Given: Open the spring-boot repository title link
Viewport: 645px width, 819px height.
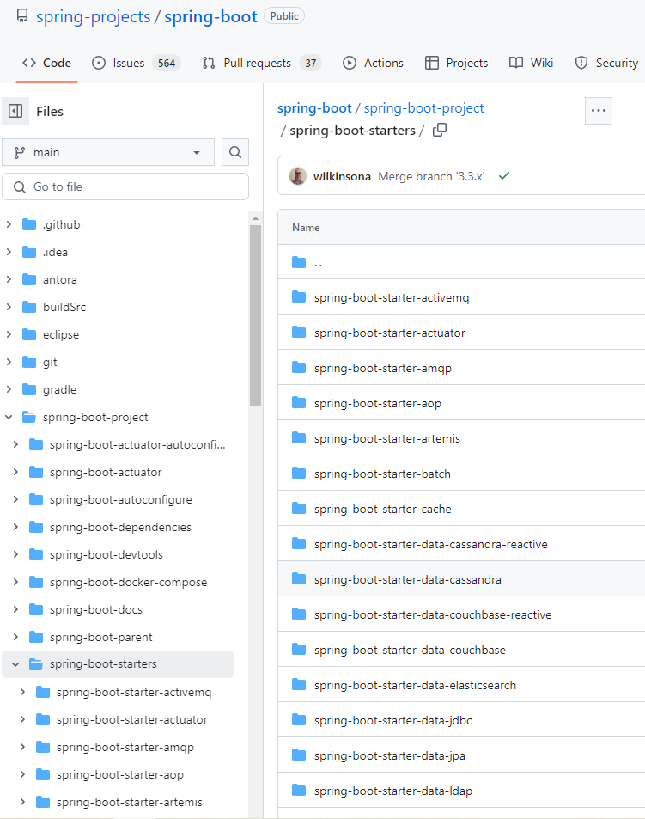Looking at the screenshot, I should point(210,16).
